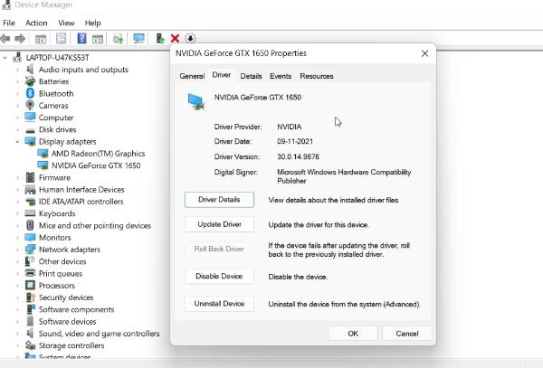Click the red X Uninstall device icon

pos(175,38)
